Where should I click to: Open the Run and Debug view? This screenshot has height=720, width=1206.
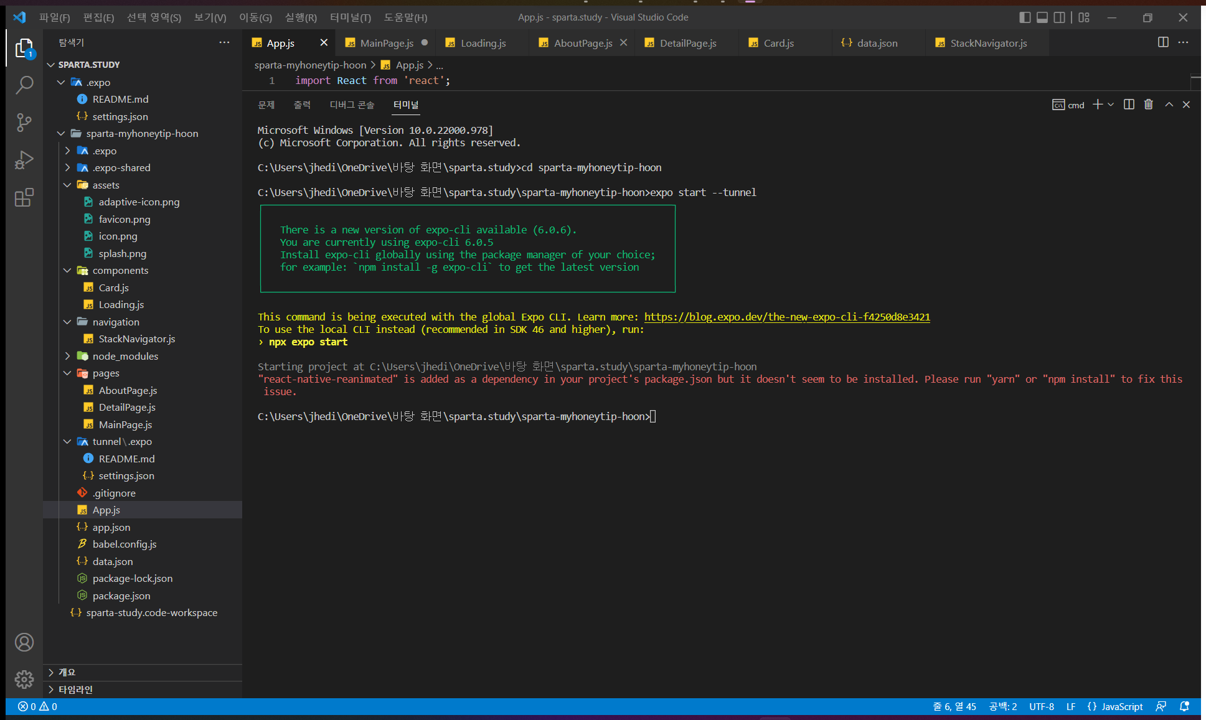(24, 160)
